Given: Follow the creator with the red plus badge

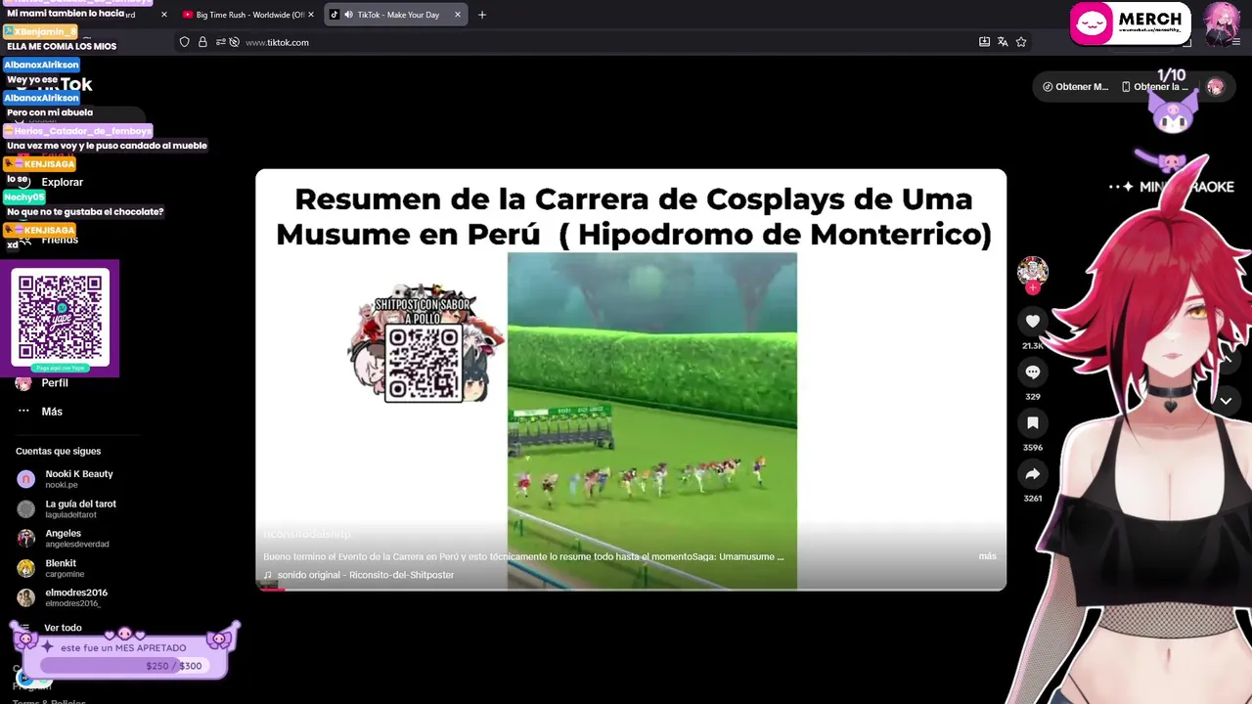Looking at the screenshot, I should click(x=1032, y=287).
